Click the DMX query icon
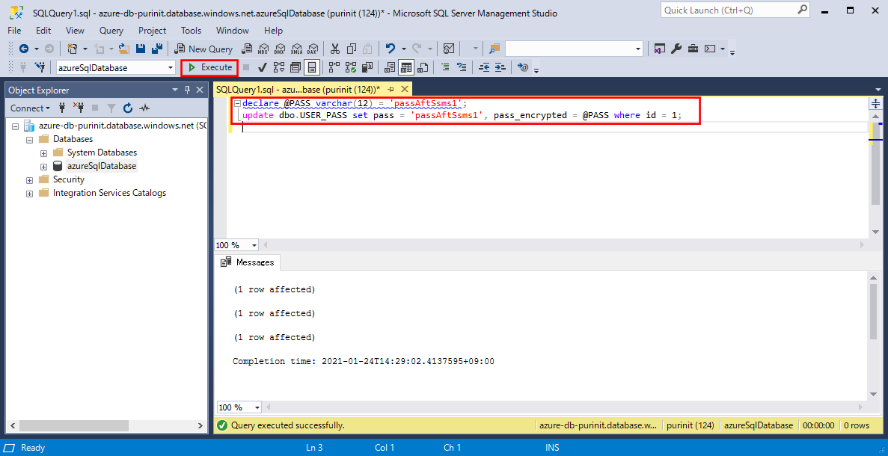The width and height of the screenshot is (888, 456). point(280,49)
